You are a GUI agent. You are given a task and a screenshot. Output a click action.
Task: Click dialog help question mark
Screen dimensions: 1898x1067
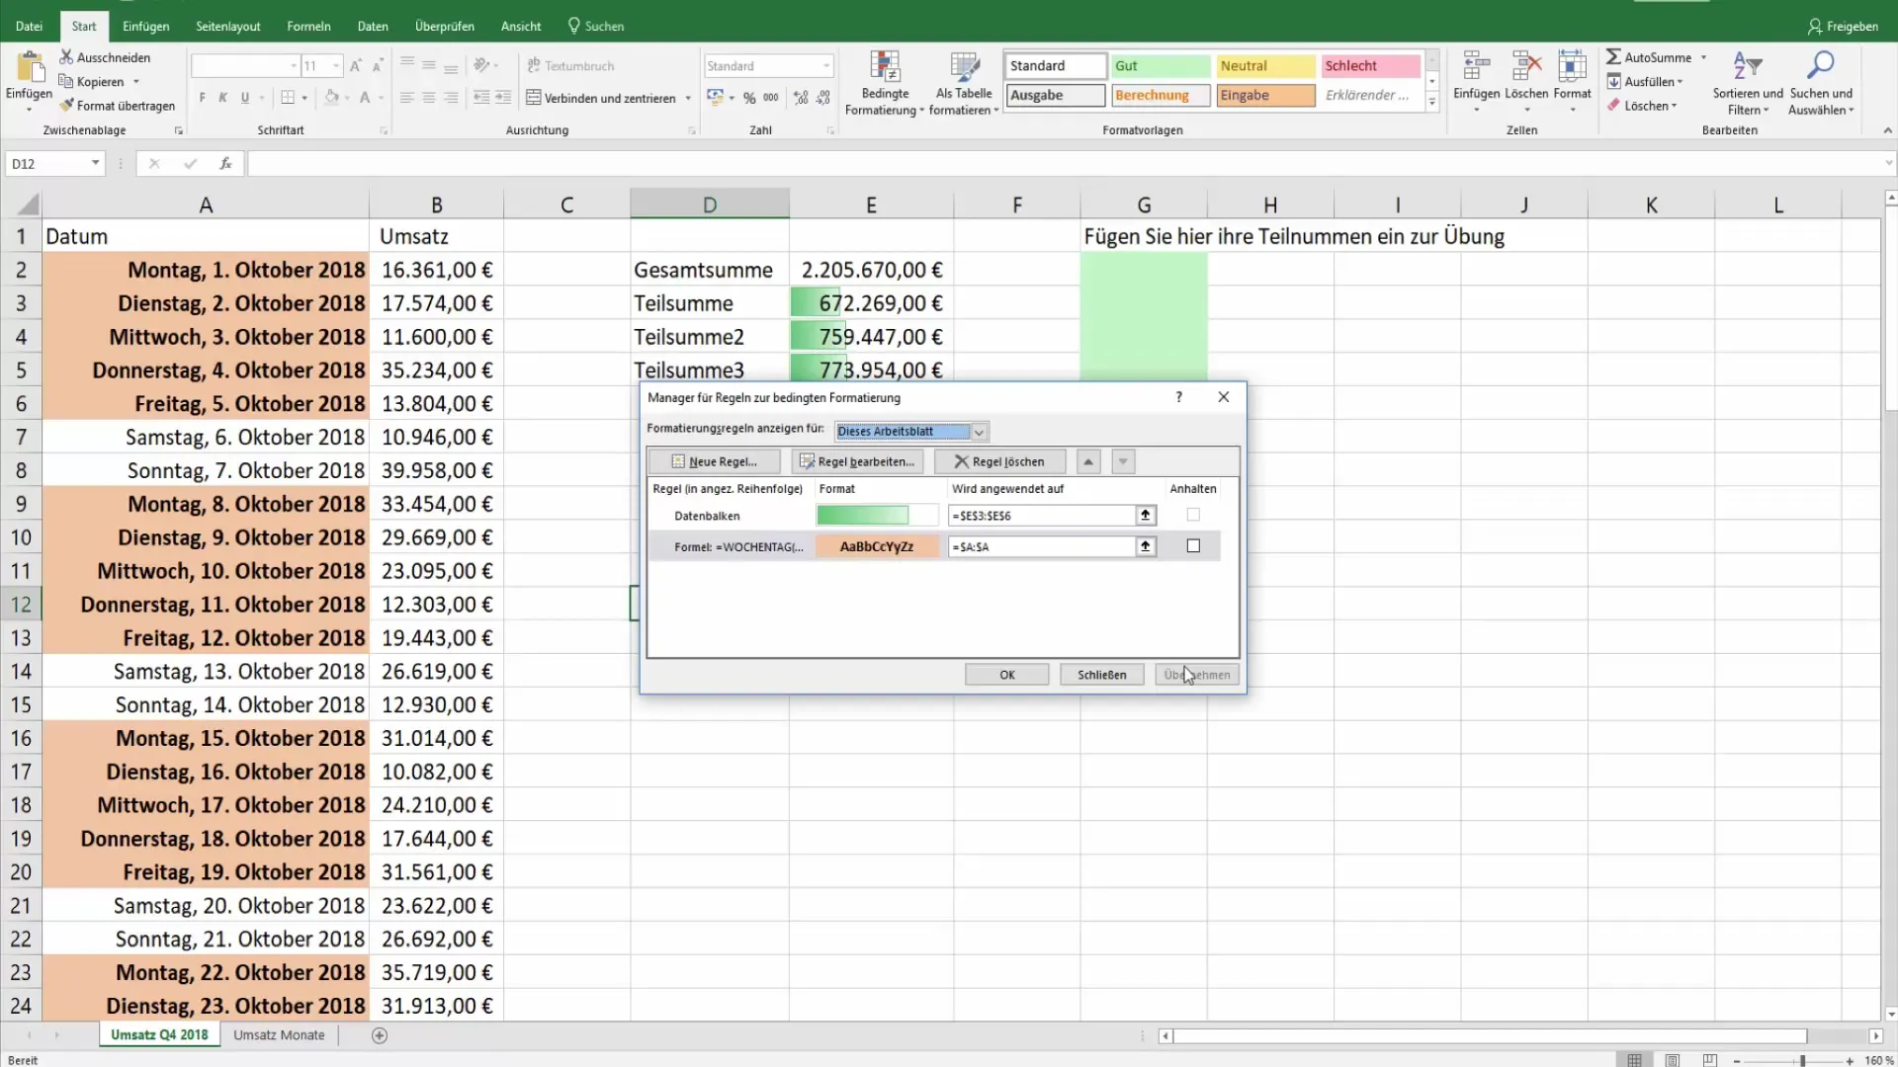1178,397
